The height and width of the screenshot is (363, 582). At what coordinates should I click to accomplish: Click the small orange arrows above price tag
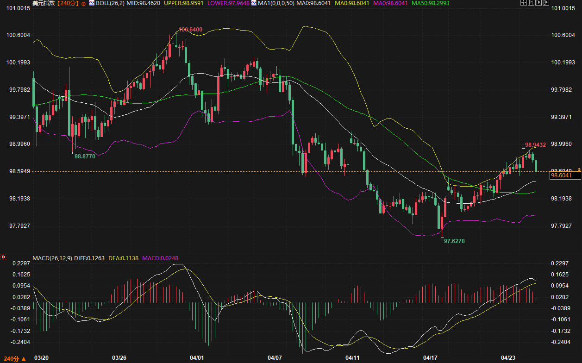click(579, 170)
